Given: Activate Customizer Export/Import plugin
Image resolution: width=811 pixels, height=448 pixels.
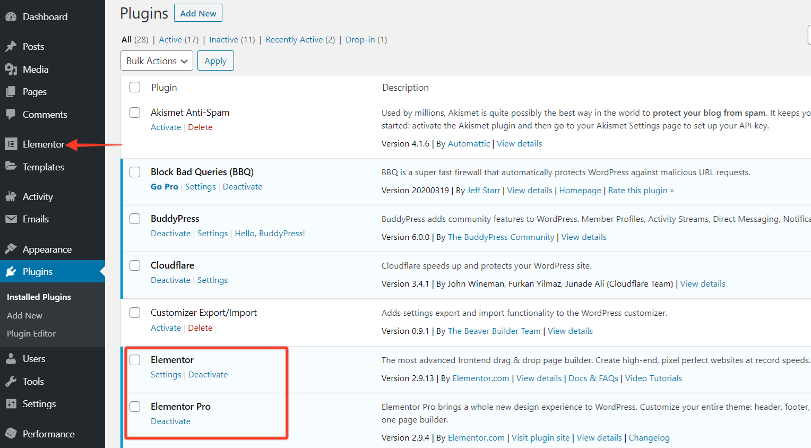Looking at the screenshot, I should [x=166, y=328].
